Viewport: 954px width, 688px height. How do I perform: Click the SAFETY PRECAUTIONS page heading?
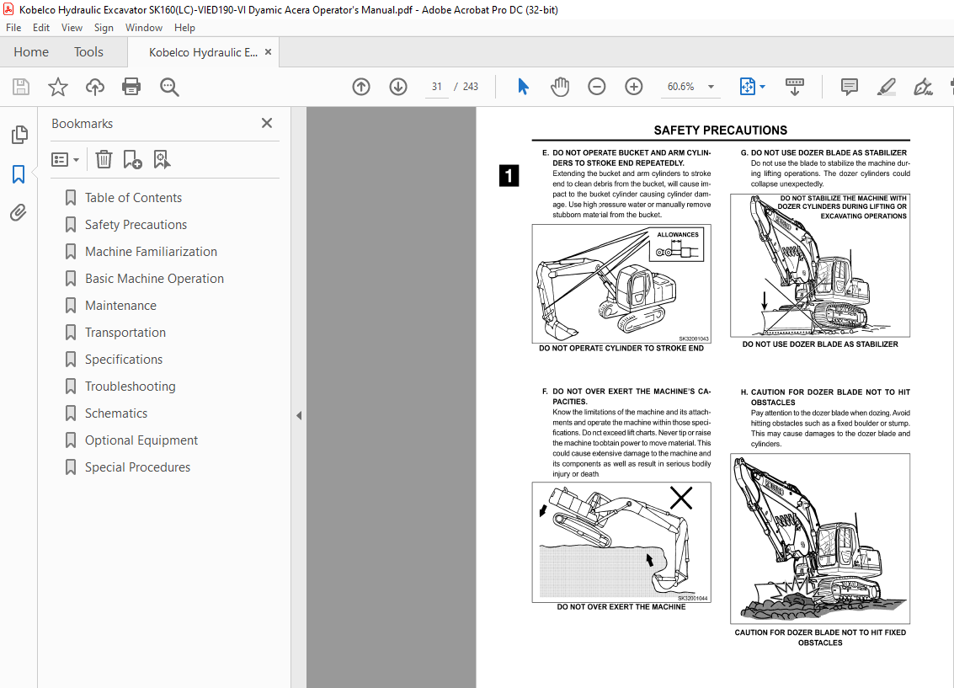[721, 131]
